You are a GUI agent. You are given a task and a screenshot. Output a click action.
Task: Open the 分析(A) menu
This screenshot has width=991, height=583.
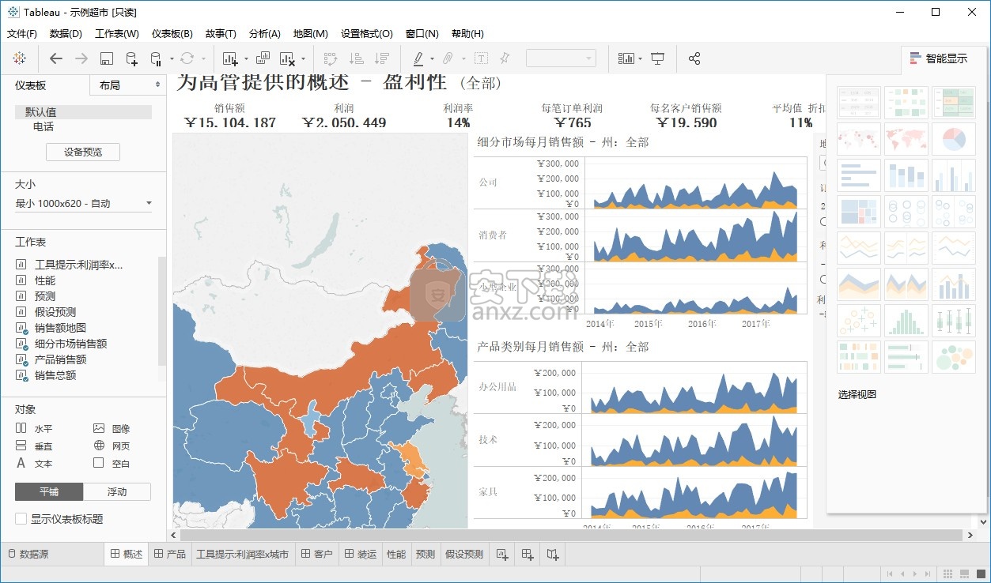(x=264, y=34)
